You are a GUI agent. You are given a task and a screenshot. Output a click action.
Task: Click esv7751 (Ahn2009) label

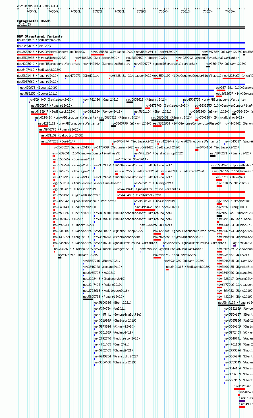tap(231, 177)
